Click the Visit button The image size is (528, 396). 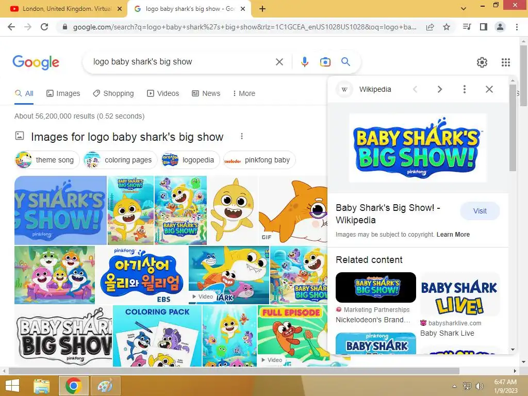tap(480, 211)
